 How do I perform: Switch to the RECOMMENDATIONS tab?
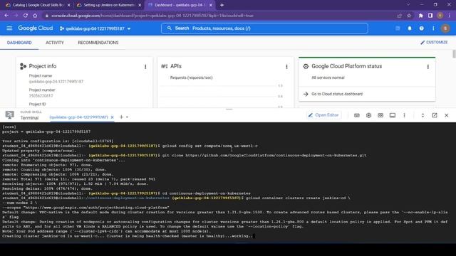[98, 43]
